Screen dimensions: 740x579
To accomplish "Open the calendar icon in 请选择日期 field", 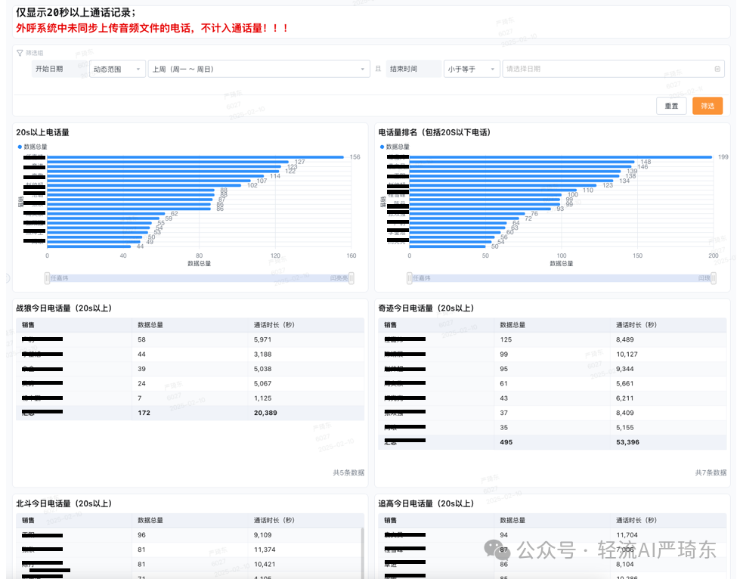I will 717,69.
